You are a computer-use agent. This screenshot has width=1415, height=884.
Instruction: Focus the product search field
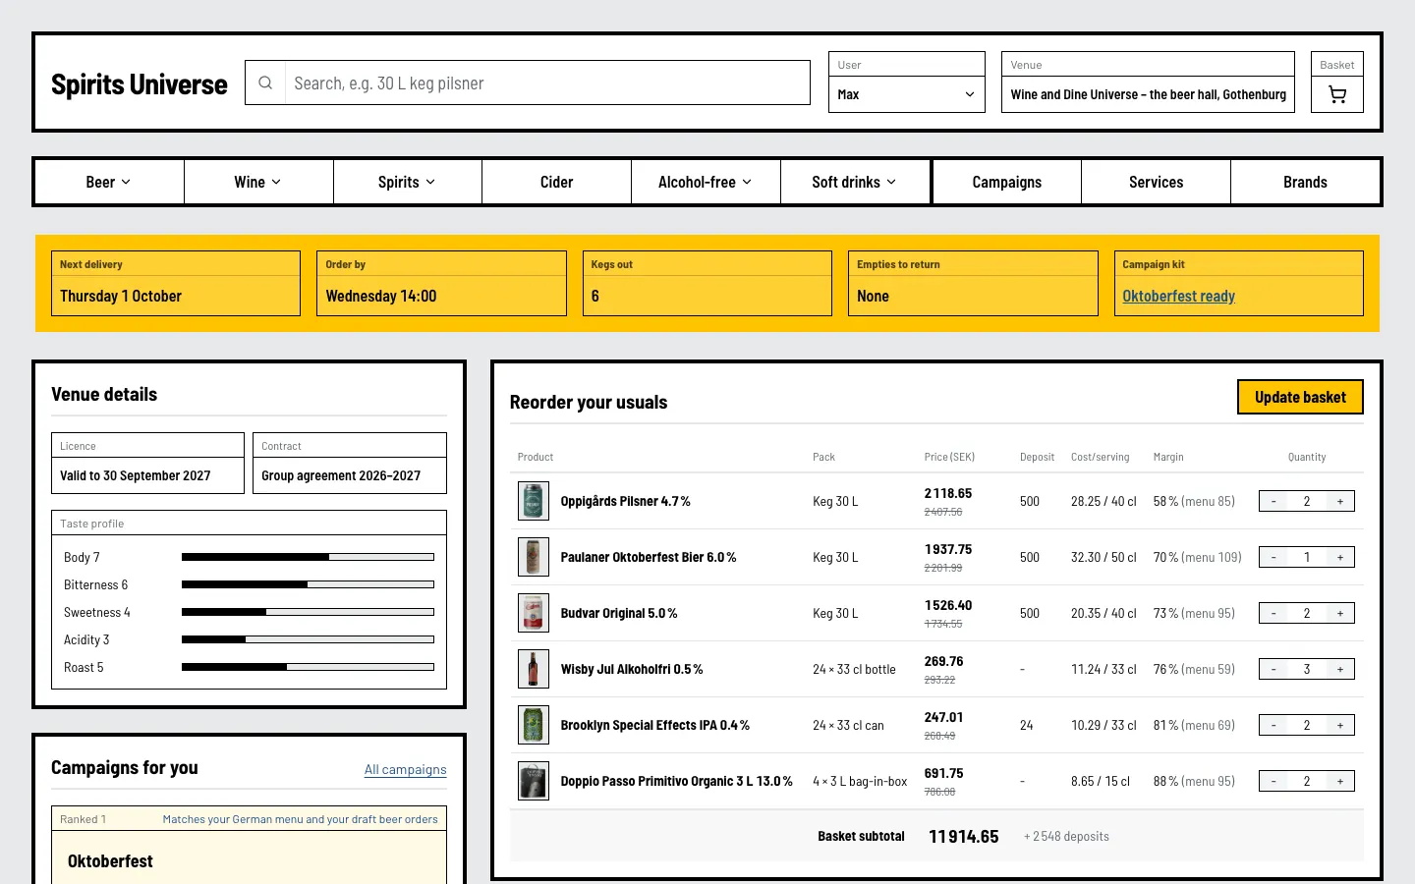(547, 83)
